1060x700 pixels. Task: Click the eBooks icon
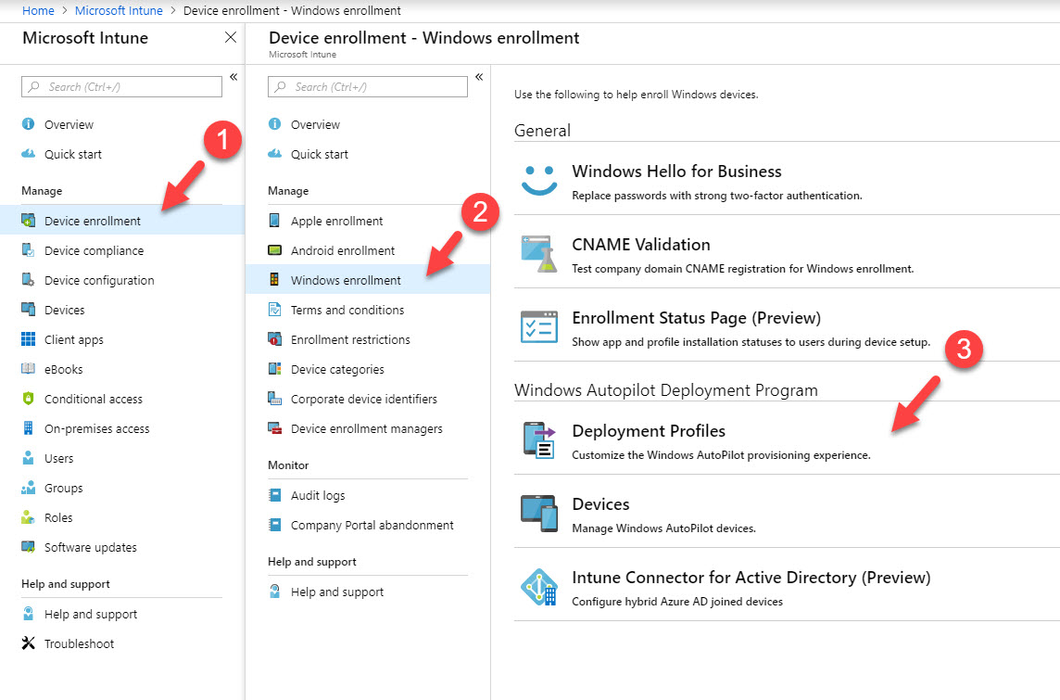29,369
